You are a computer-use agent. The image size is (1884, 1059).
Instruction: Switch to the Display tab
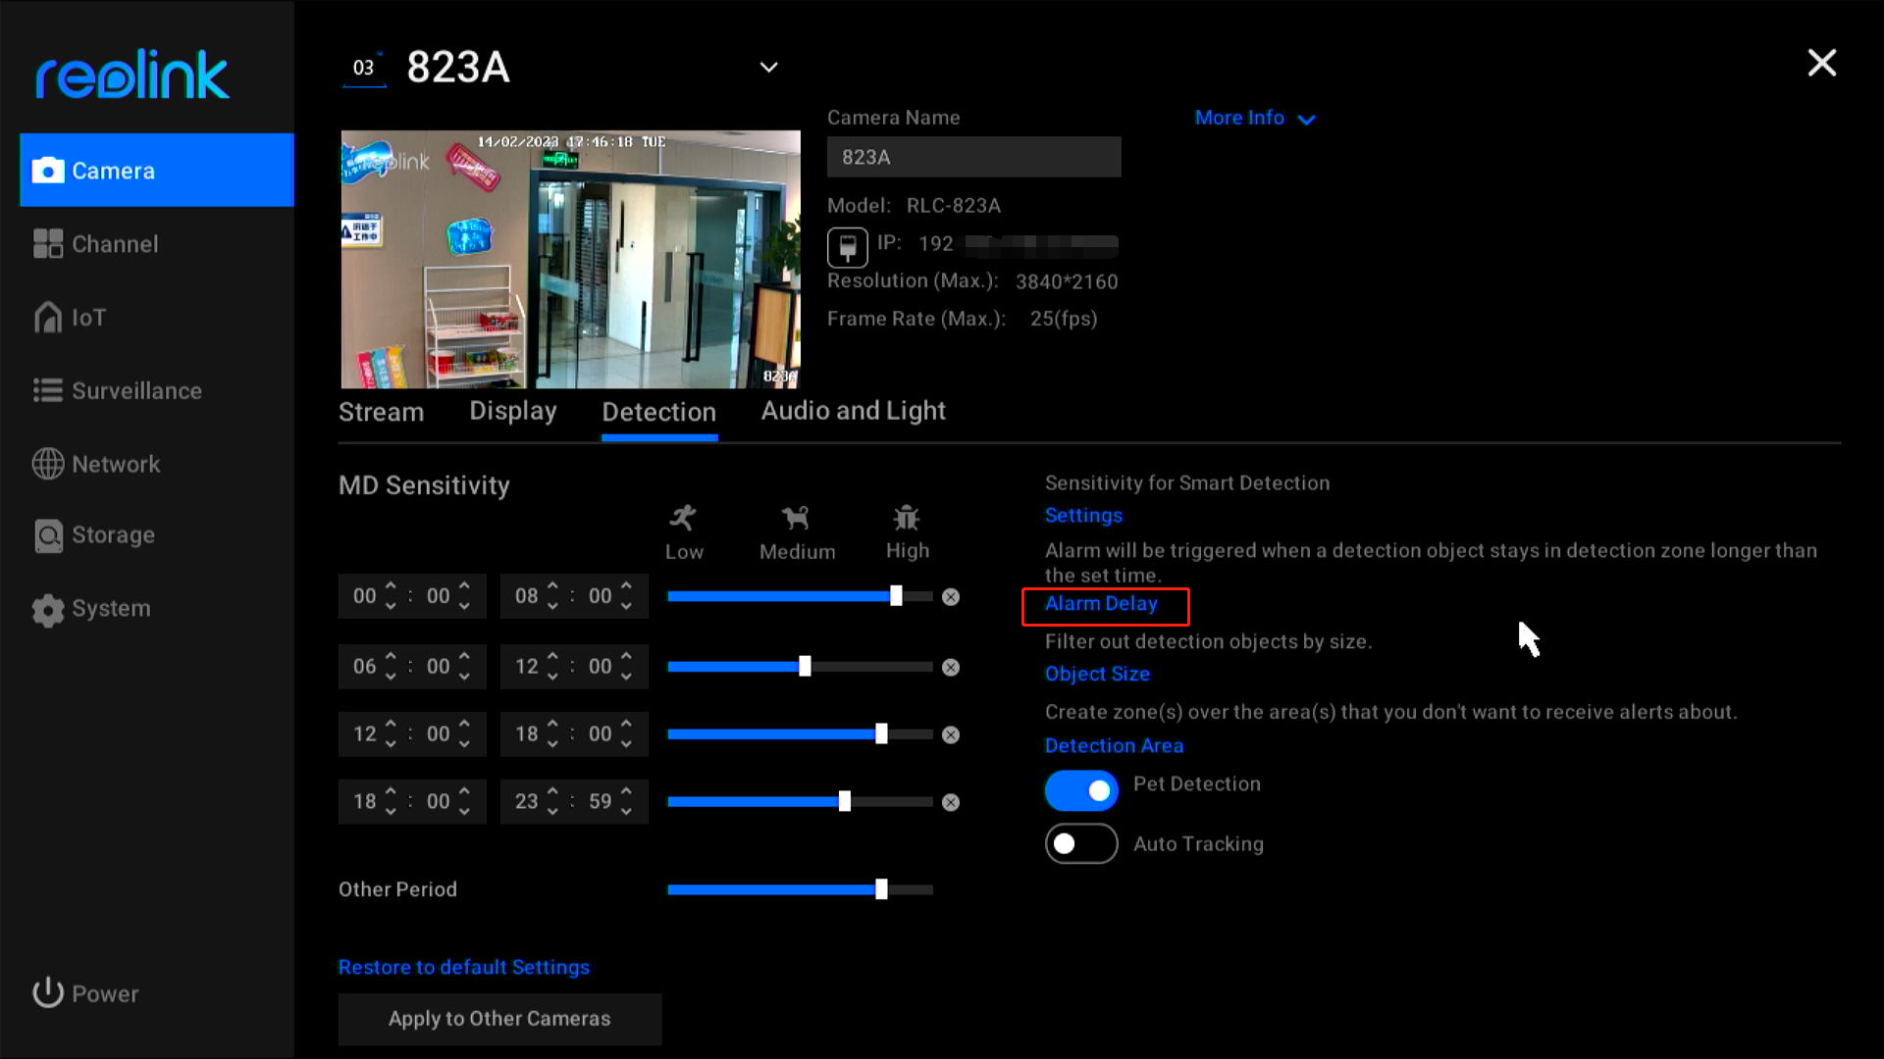point(514,410)
